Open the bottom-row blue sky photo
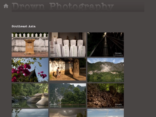Viewport: 156px width, 117px height. (105, 113)
